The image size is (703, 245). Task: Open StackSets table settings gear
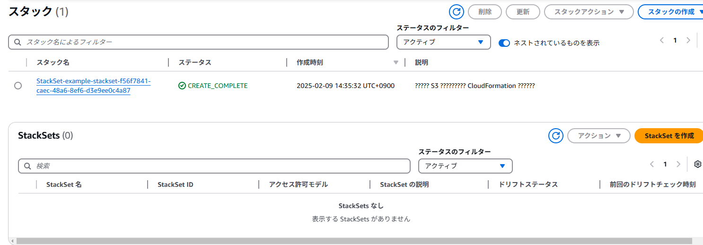coord(697,164)
